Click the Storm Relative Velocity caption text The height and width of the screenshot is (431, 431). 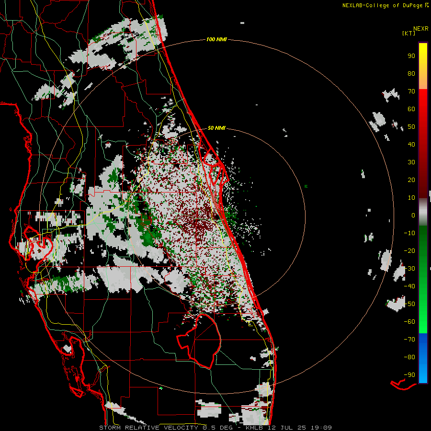coord(215,428)
